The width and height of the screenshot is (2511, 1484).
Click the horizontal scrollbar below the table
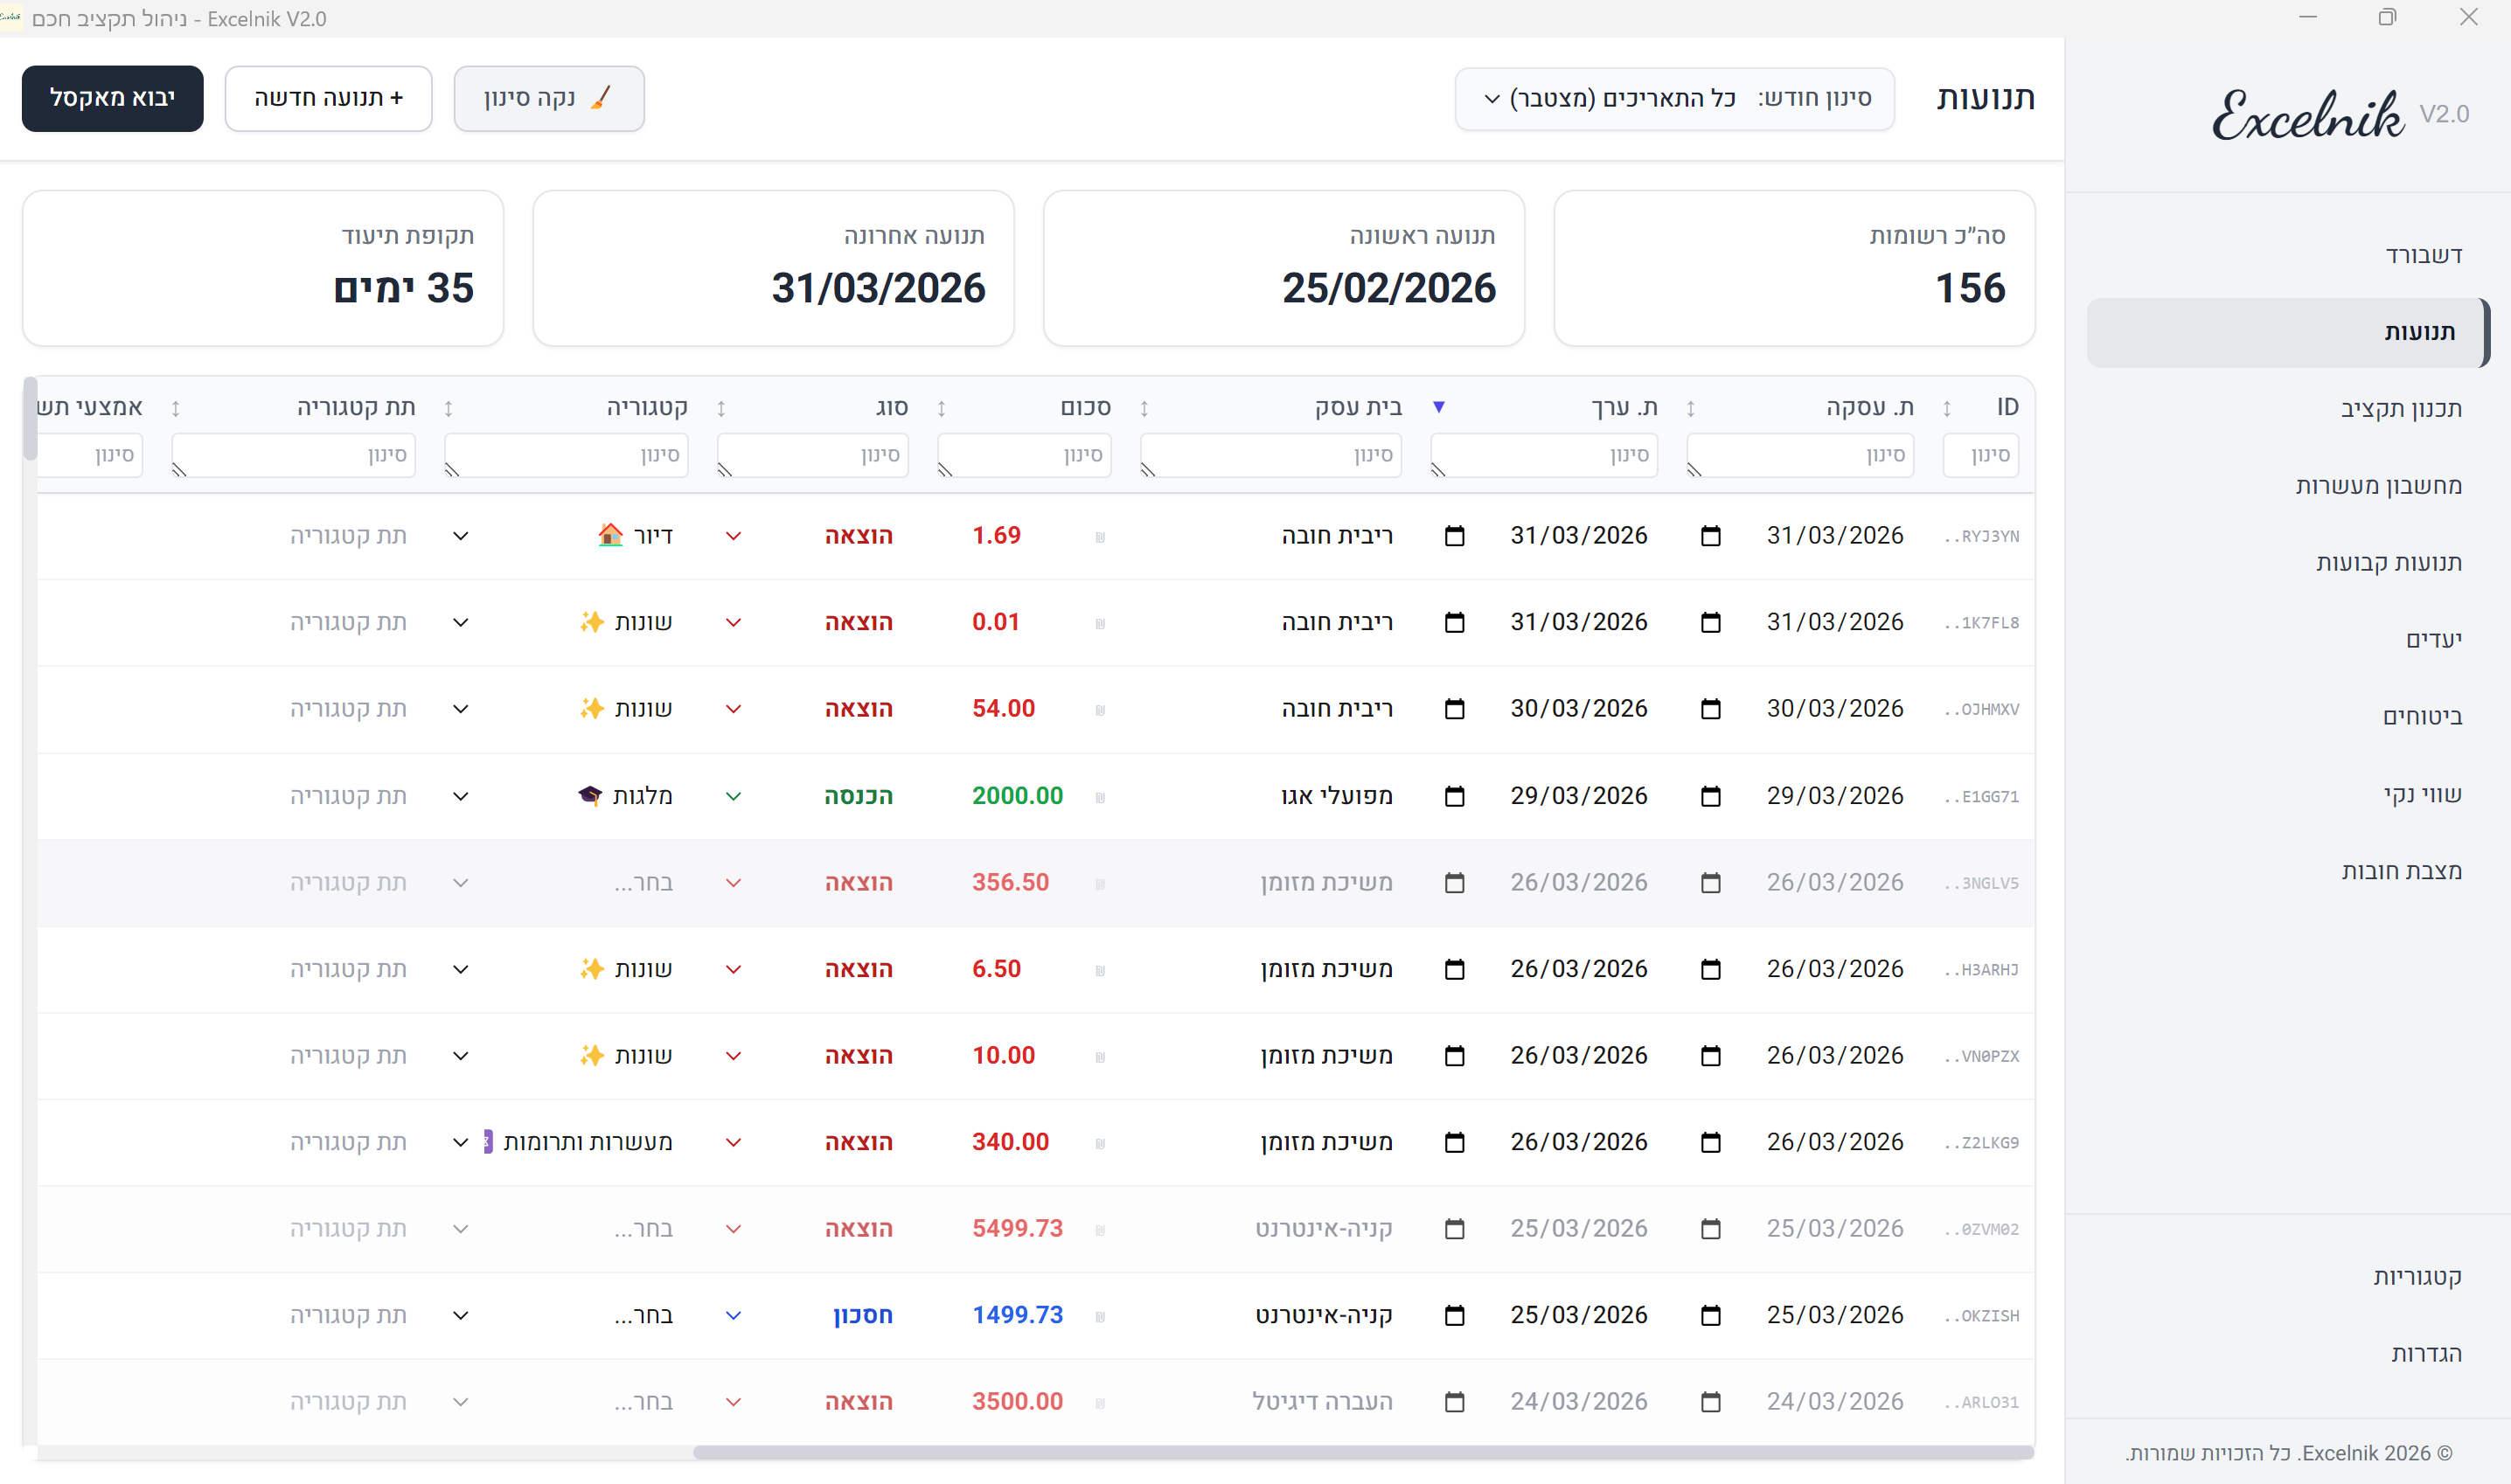pos(1362,1452)
